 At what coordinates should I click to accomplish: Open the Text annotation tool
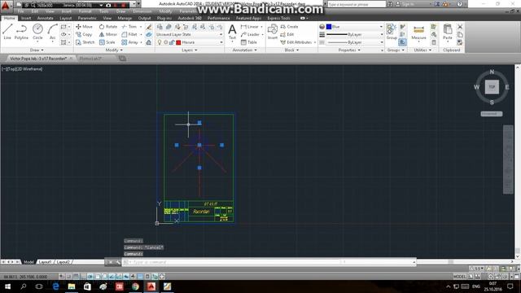point(232,32)
